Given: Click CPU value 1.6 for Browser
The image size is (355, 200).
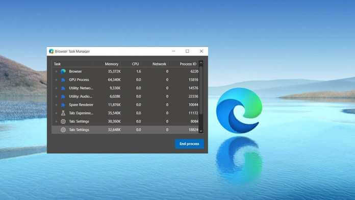Looking at the screenshot, I should click(x=139, y=71).
